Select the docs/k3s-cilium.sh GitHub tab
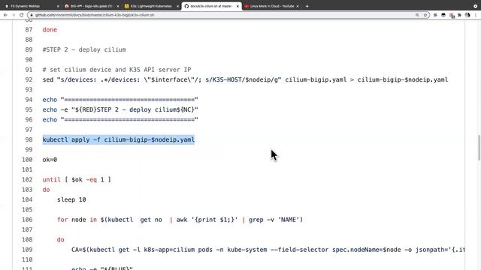 click(212, 6)
